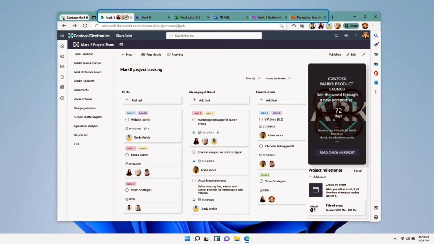434x244 pixels.
Task: Open the Edge ellipsis menu
Action: (x=374, y=26)
